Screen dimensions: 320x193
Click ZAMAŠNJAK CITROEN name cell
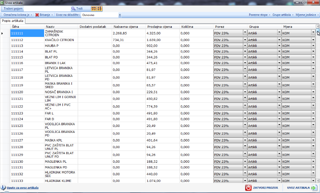click(x=61, y=33)
